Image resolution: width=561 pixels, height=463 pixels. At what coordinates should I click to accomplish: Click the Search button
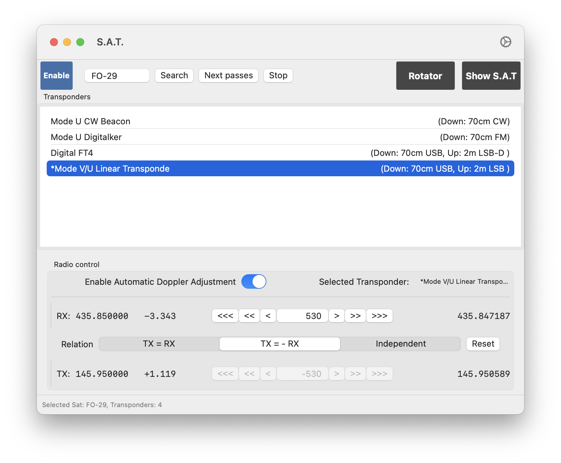(174, 75)
